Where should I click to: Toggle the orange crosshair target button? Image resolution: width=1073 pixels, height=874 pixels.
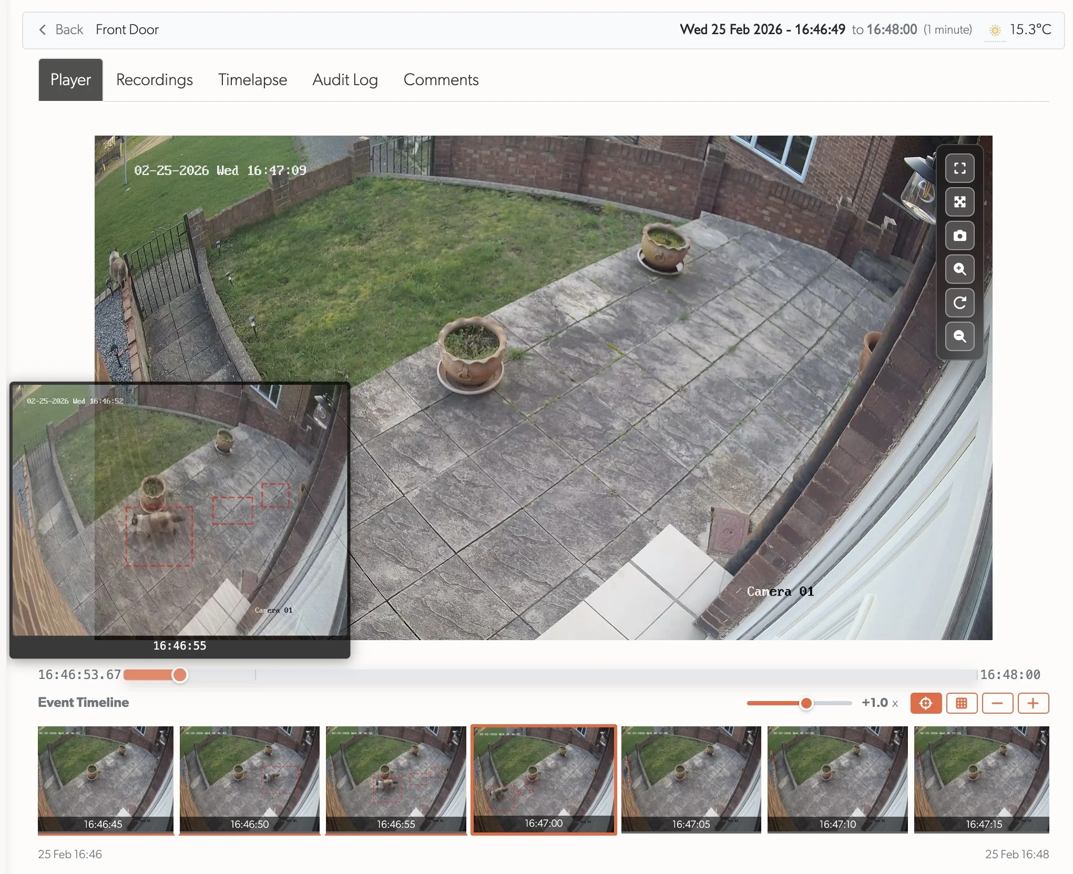[x=926, y=703]
